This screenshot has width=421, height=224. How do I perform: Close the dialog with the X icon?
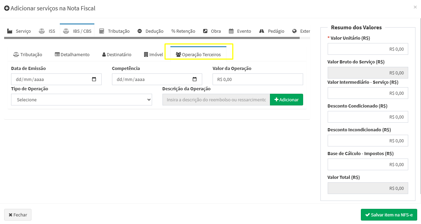415,7
